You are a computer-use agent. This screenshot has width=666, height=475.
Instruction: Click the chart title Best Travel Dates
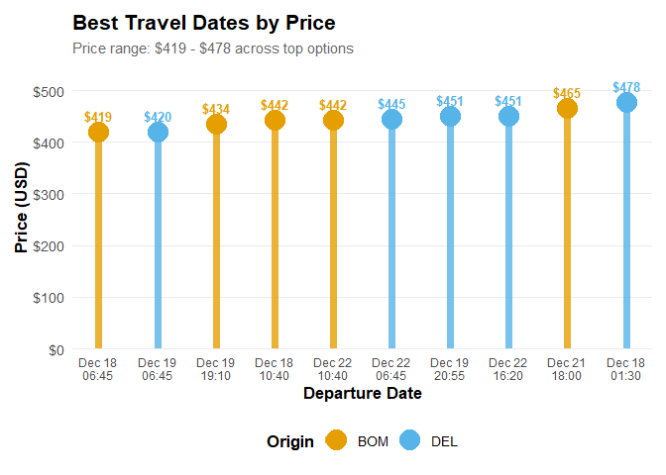(x=204, y=22)
